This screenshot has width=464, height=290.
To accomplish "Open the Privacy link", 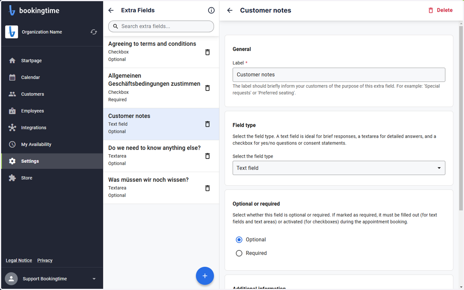I will click(45, 260).
